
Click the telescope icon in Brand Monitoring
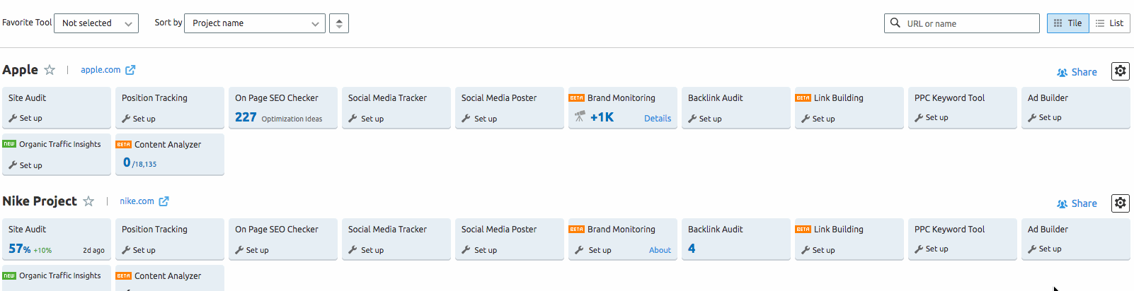(580, 117)
